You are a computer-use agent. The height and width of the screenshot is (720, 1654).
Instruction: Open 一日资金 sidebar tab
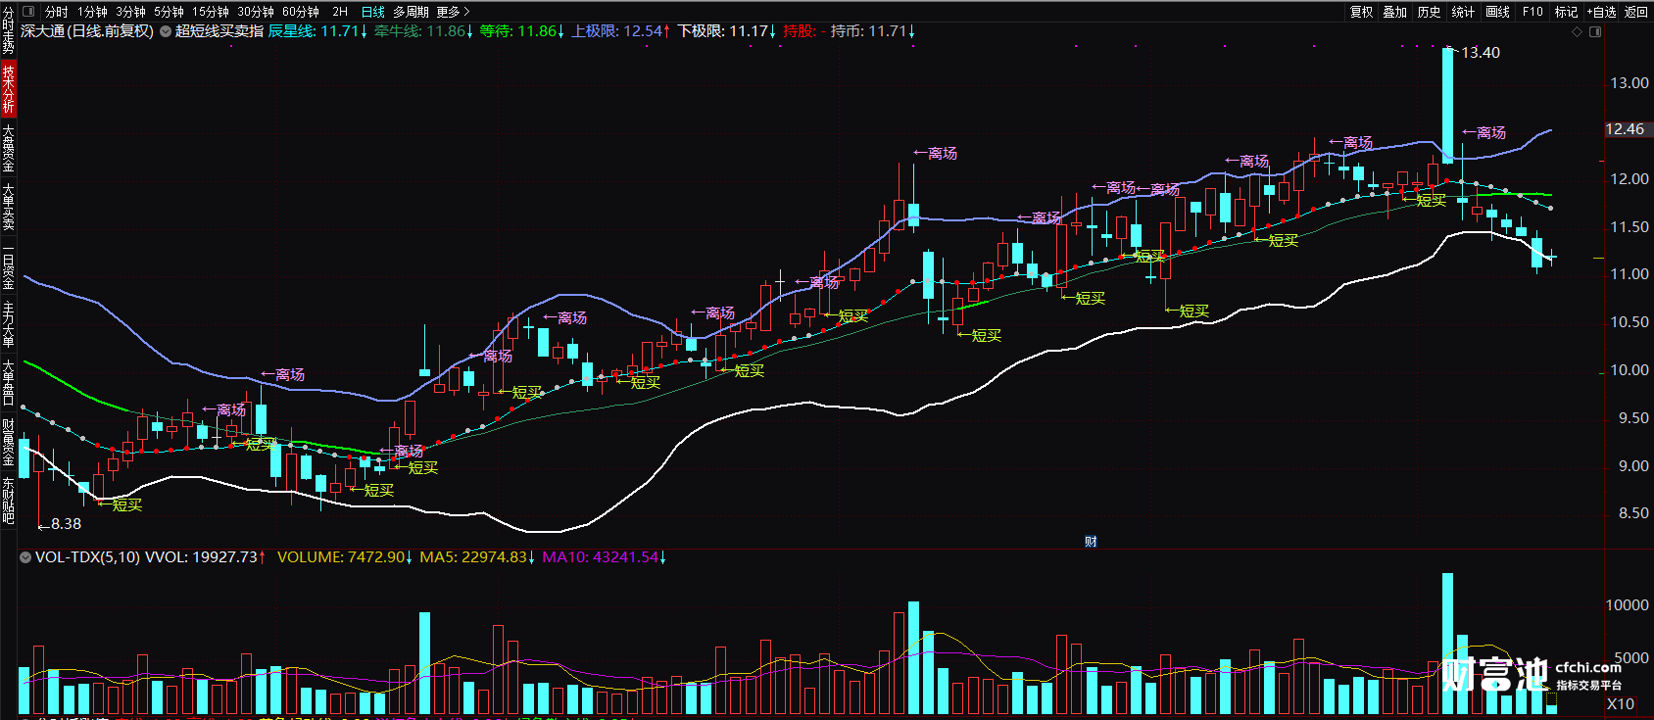(8, 267)
